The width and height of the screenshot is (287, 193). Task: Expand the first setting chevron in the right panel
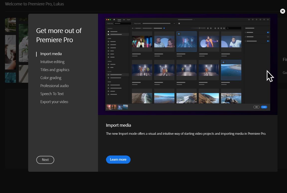pyautogui.click(x=245, y=32)
